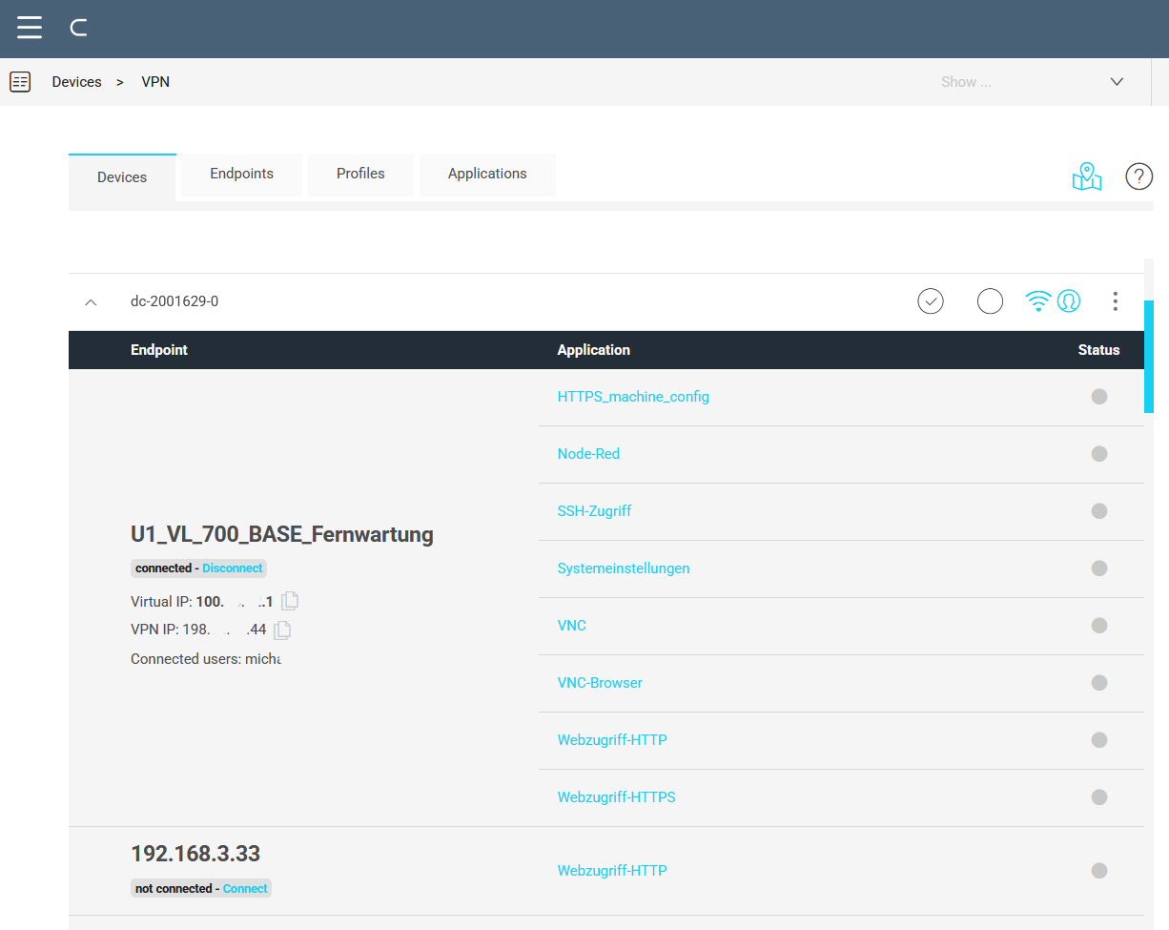Open the Show... dropdown
Viewport: 1169px width, 930px height.
(x=1033, y=82)
